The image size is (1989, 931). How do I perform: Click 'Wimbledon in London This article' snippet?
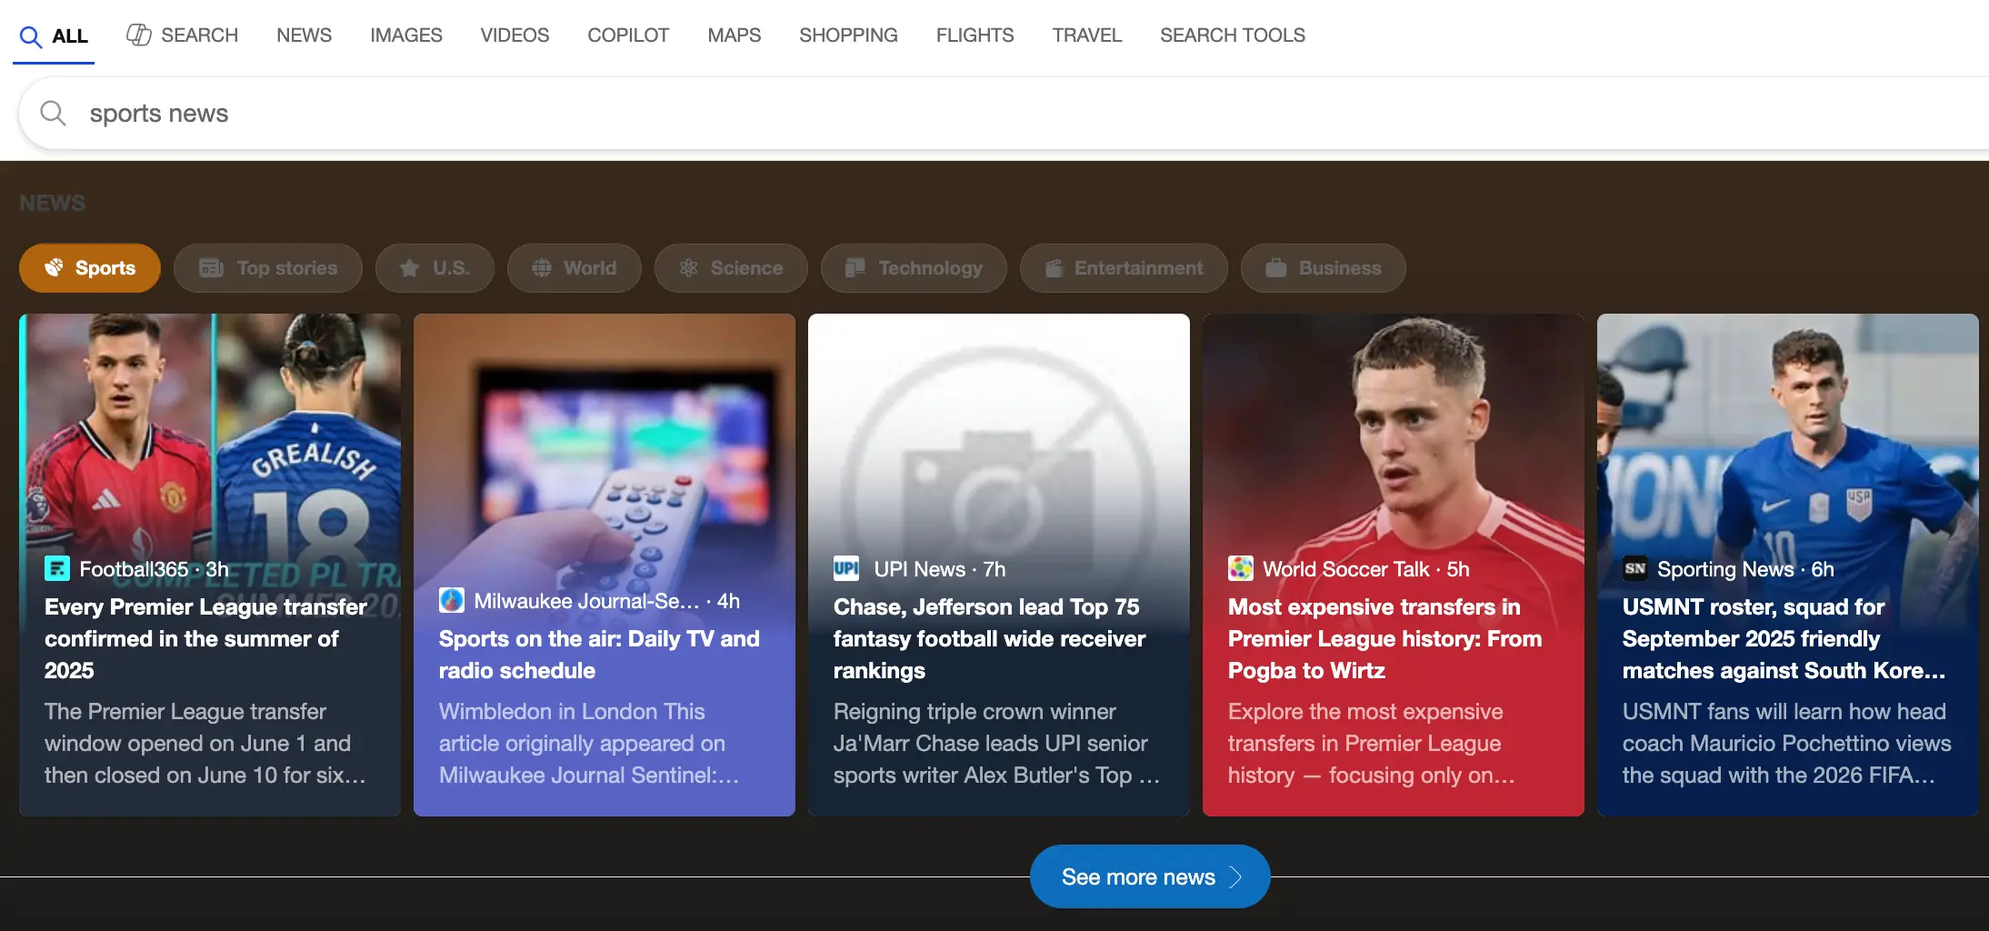pyautogui.click(x=588, y=744)
